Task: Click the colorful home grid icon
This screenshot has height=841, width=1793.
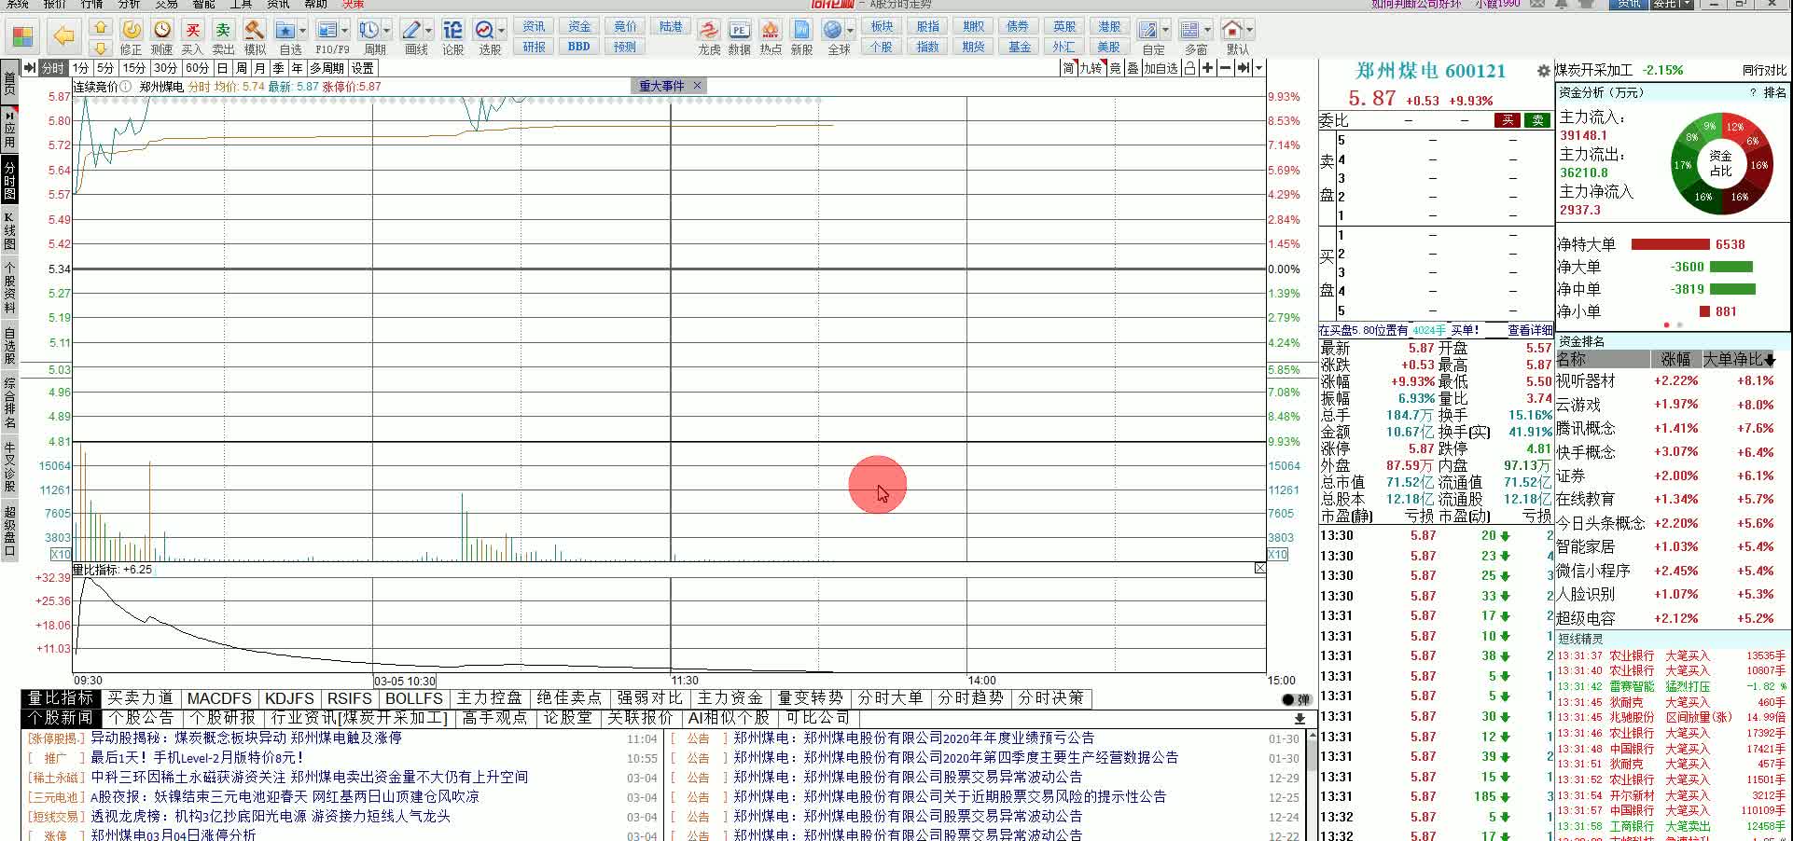Action: [22, 36]
